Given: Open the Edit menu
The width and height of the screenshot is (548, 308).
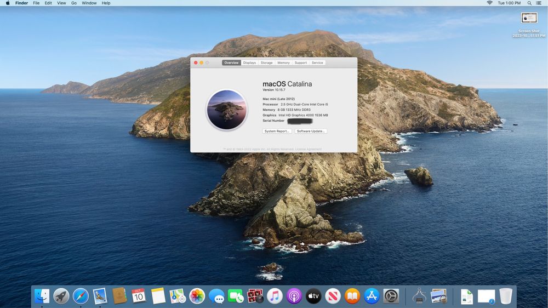Looking at the screenshot, I should 48,3.
